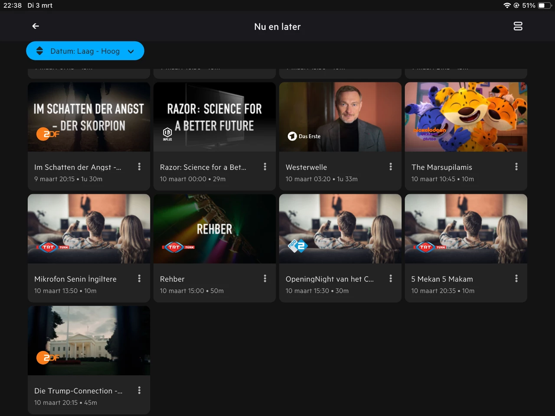Click the 'Nu en later' page title
The image size is (555, 416).
277,26
